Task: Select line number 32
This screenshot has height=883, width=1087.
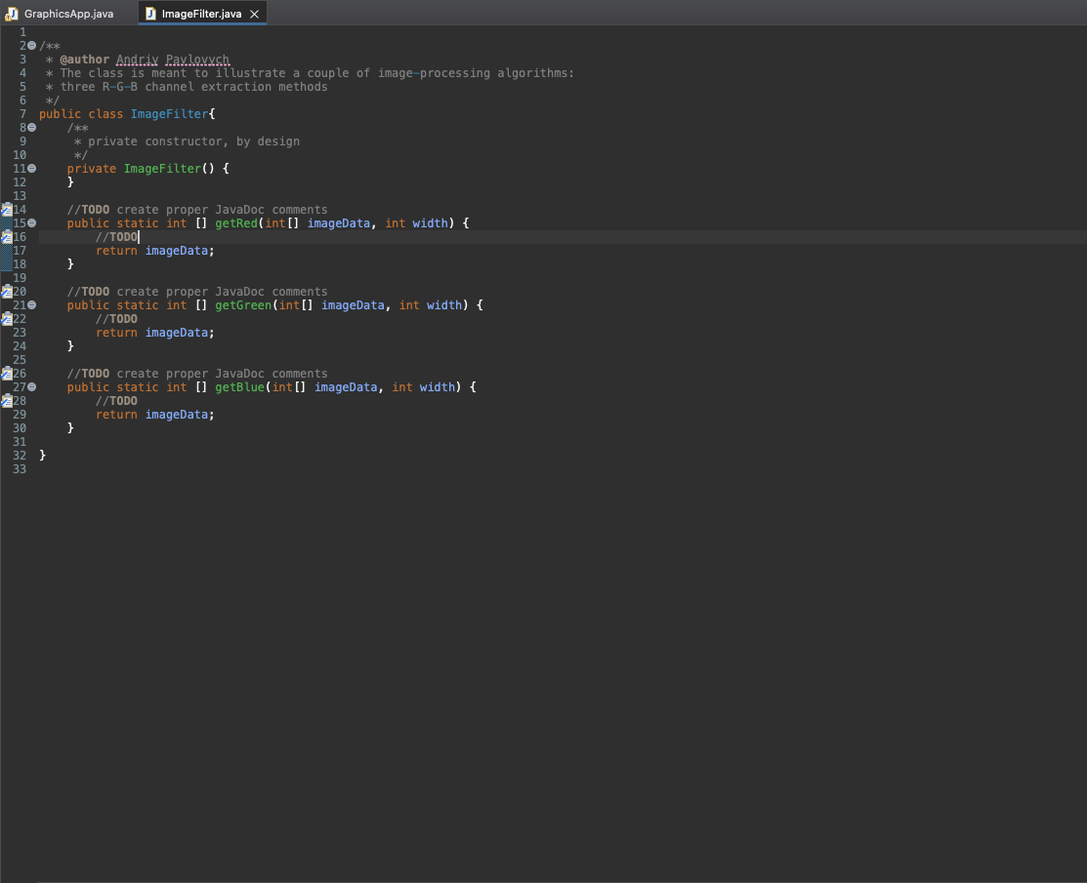Action: pos(20,455)
